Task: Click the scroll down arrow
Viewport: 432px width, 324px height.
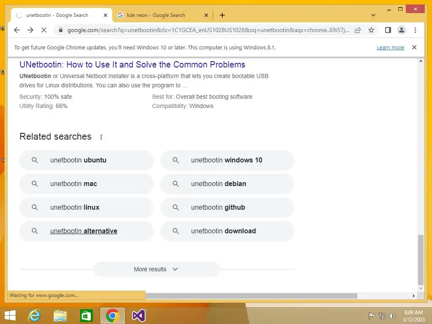Action: [x=421, y=289]
